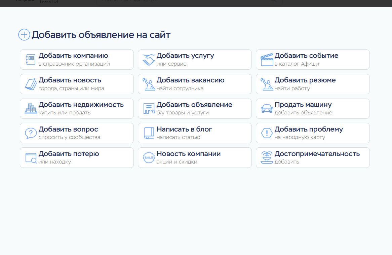Screen dimensions: 392x255
Task: Click the receipt icon for Добавить объявление
Action: tap(149, 109)
